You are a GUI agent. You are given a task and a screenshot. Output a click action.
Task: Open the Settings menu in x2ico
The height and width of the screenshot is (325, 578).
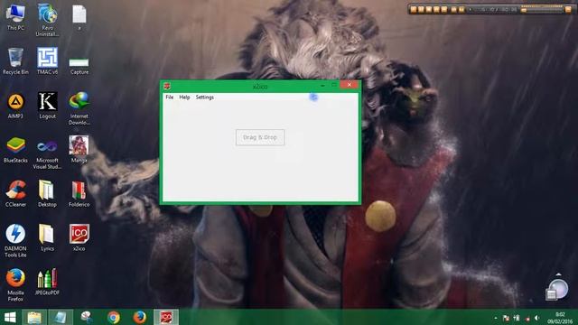(x=205, y=97)
